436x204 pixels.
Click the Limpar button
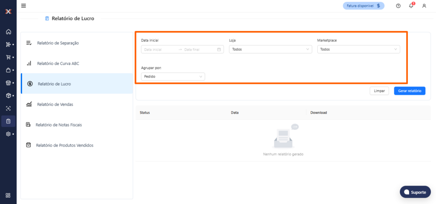tap(379, 91)
